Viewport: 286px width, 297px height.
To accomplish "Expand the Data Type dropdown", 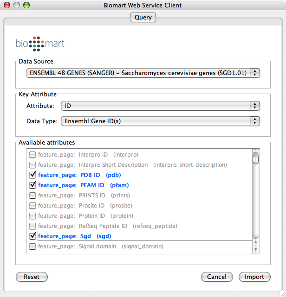I will 160,121.
